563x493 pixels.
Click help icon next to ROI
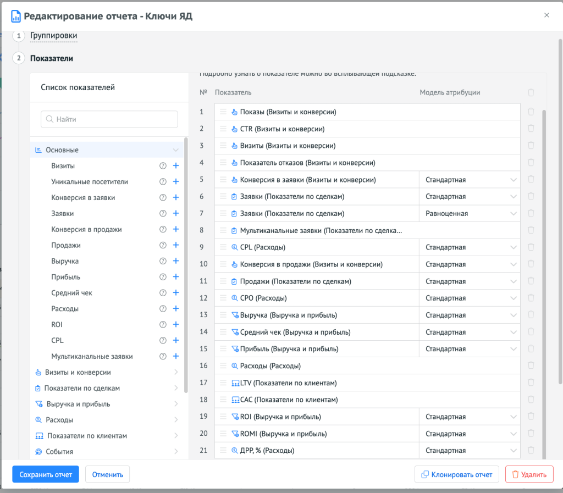[x=163, y=325]
